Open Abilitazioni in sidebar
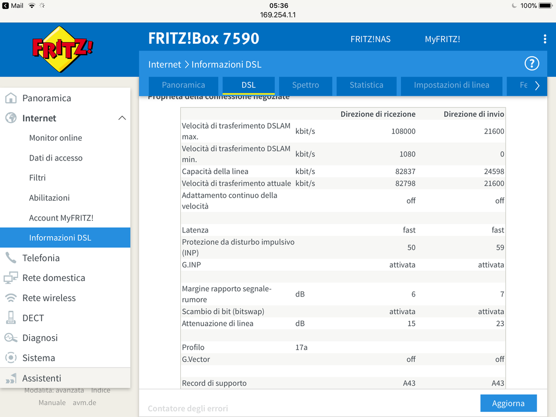The image size is (556, 417). pos(50,198)
